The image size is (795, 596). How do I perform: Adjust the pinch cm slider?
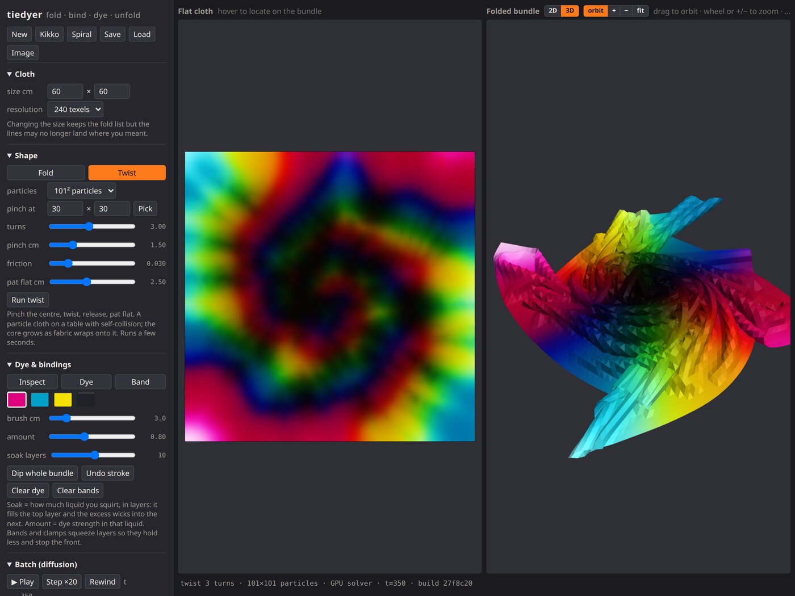(x=92, y=245)
